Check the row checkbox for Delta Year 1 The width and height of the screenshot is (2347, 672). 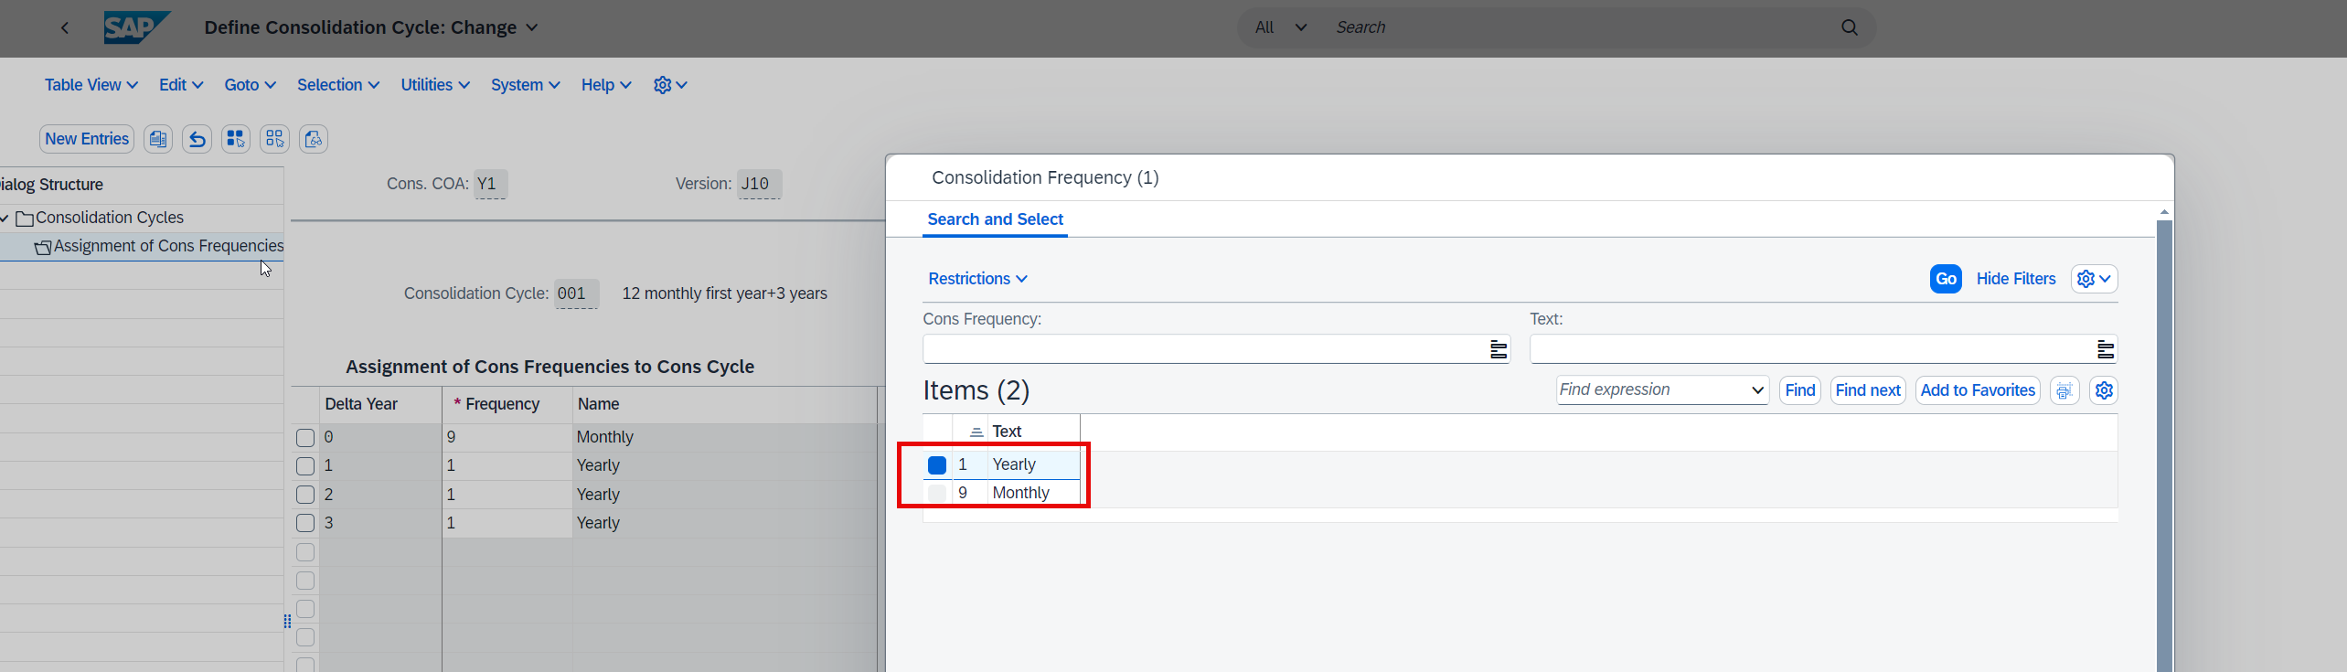(305, 466)
